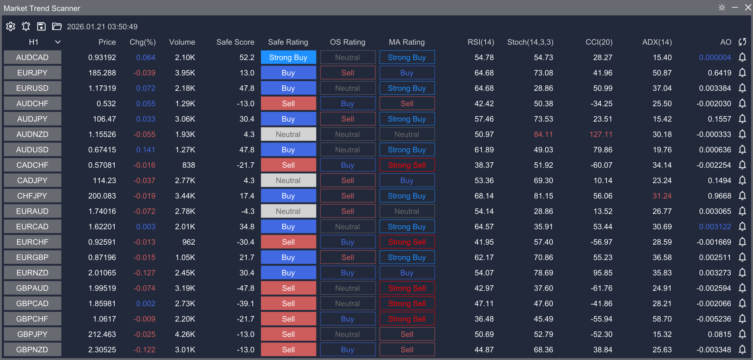Toggle the CHFJPY alert bell
The width and height of the screenshot is (753, 360).
742,196
